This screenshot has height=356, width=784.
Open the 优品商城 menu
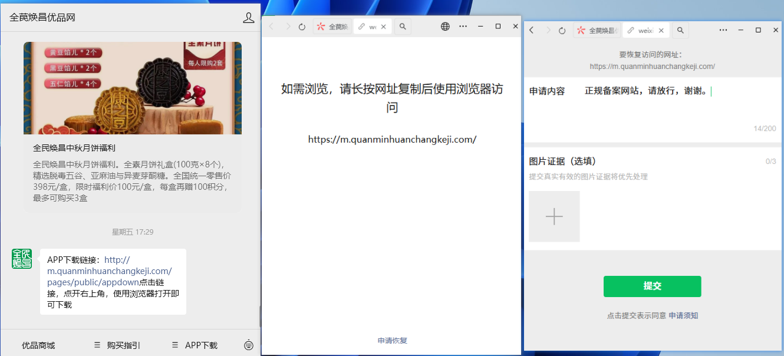(38, 345)
